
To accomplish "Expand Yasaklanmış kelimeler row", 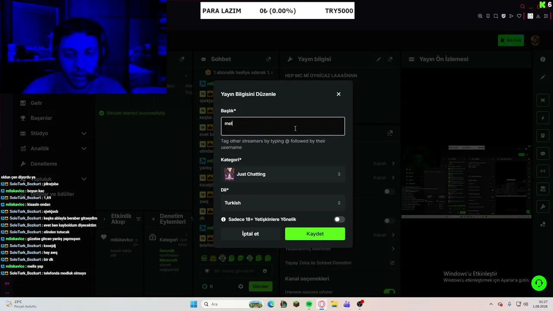I will click(x=340, y=249).
